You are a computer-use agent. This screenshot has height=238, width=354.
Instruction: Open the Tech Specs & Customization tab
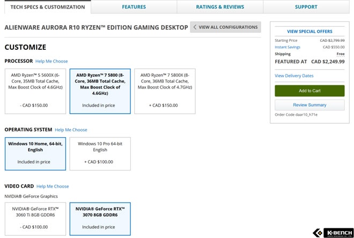coord(48,7)
